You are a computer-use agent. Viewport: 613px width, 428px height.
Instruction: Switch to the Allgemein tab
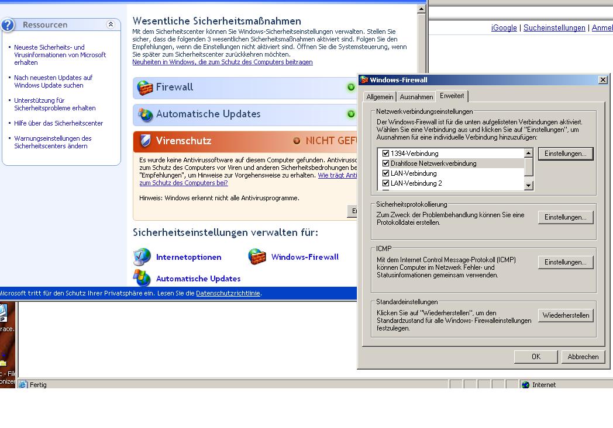pos(380,97)
